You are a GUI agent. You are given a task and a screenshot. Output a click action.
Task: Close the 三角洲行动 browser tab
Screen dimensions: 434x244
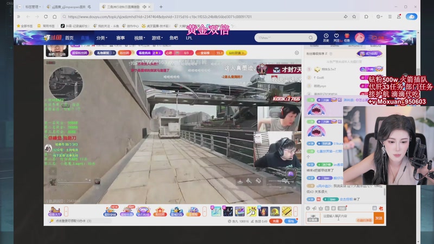(150, 7)
